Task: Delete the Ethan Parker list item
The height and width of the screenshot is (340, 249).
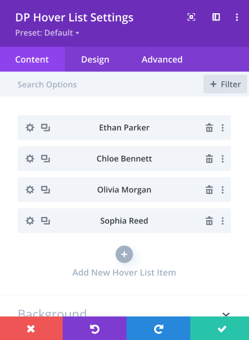Action: 209,128
